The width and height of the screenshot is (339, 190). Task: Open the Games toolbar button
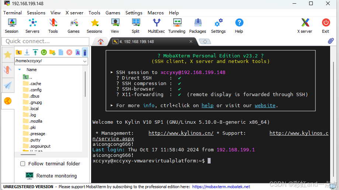(x=73, y=26)
